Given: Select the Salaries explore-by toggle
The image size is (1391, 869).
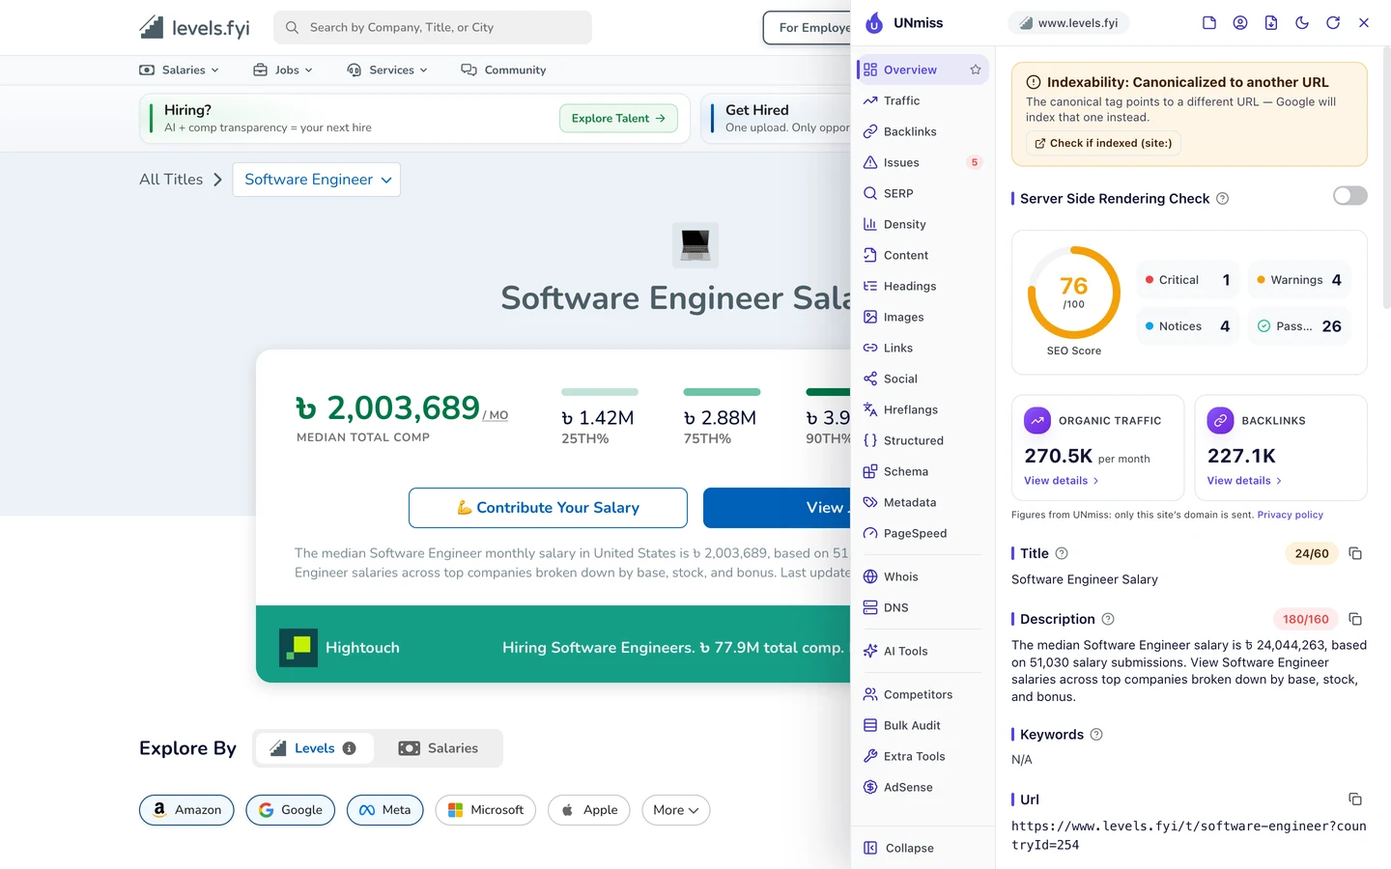Looking at the screenshot, I should click(x=439, y=748).
